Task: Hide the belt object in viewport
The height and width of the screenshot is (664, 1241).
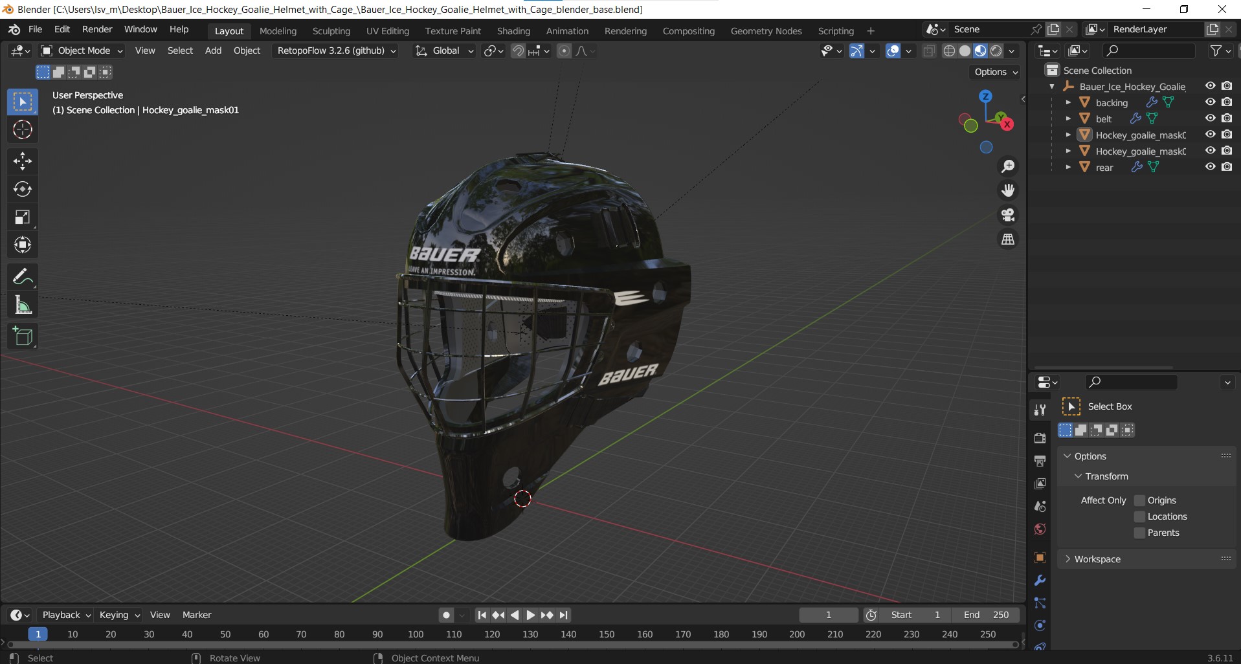Action: tap(1210, 118)
